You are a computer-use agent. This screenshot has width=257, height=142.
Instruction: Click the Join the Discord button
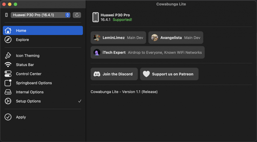(x=114, y=74)
